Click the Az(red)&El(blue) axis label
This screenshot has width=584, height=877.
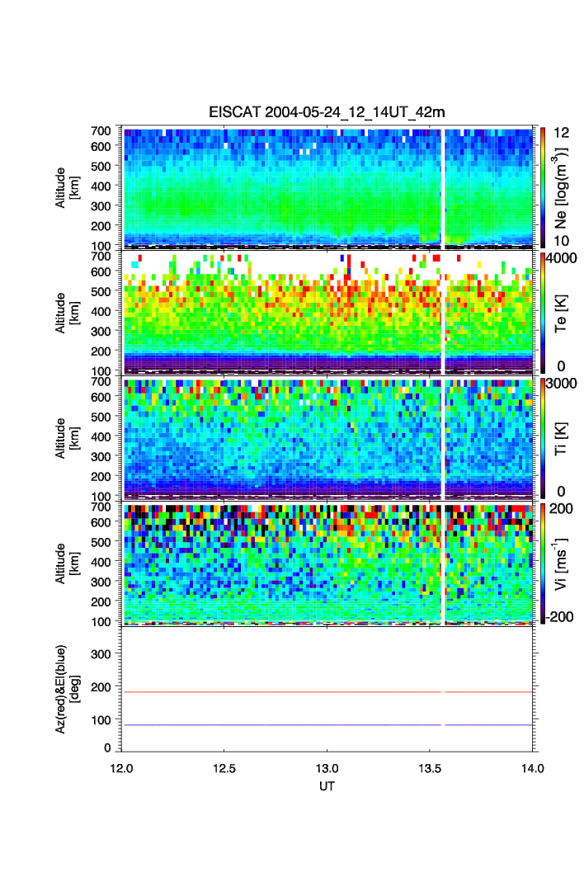[x=66, y=690]
